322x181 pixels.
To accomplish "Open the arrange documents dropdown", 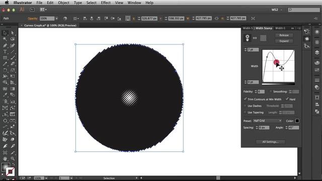I will pos(43,10).
